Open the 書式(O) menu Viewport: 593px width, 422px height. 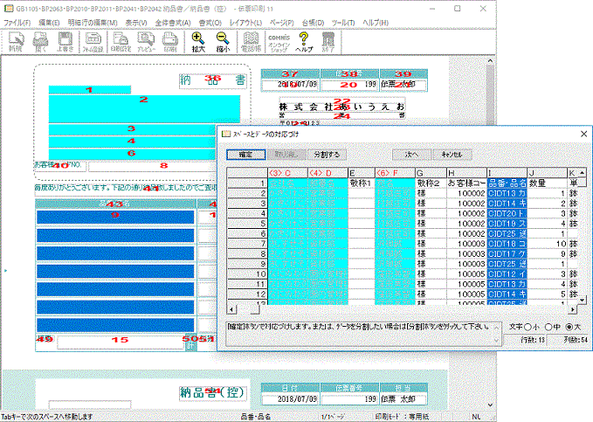pos(210,23)
